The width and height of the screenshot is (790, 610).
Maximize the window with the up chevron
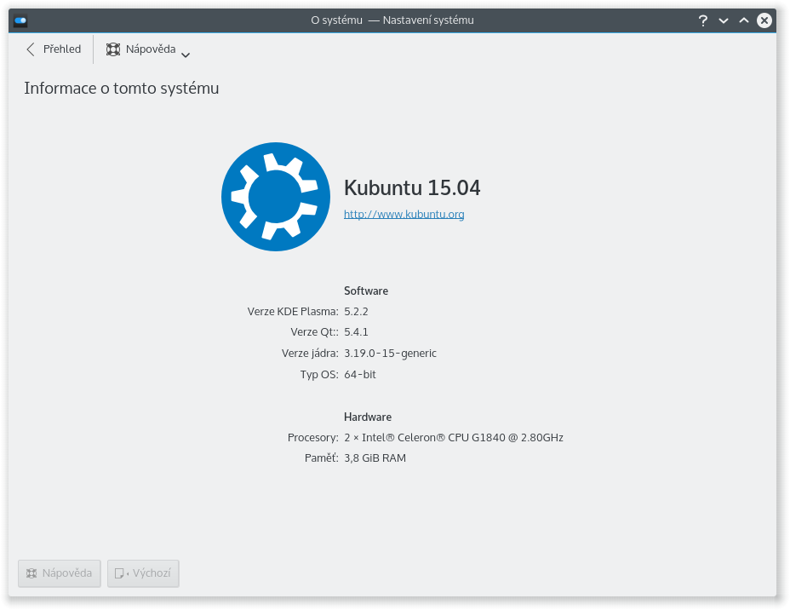[x=744, y=20]
